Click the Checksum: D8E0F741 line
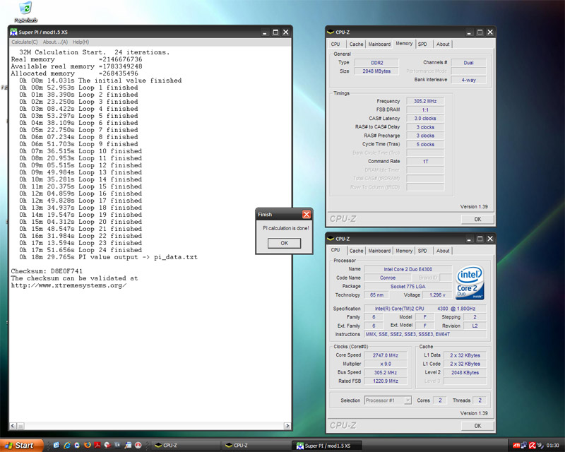 click(47, 271)
